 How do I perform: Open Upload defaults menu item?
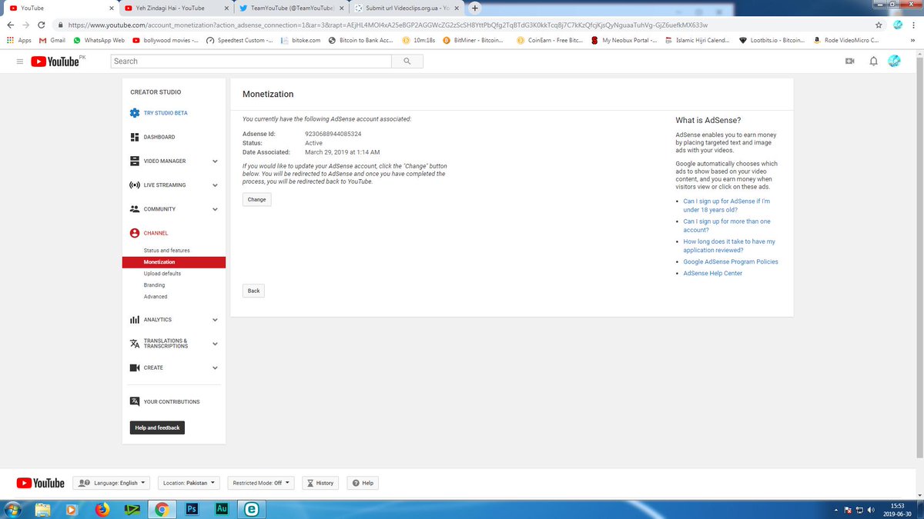click(x=162, y=274)
